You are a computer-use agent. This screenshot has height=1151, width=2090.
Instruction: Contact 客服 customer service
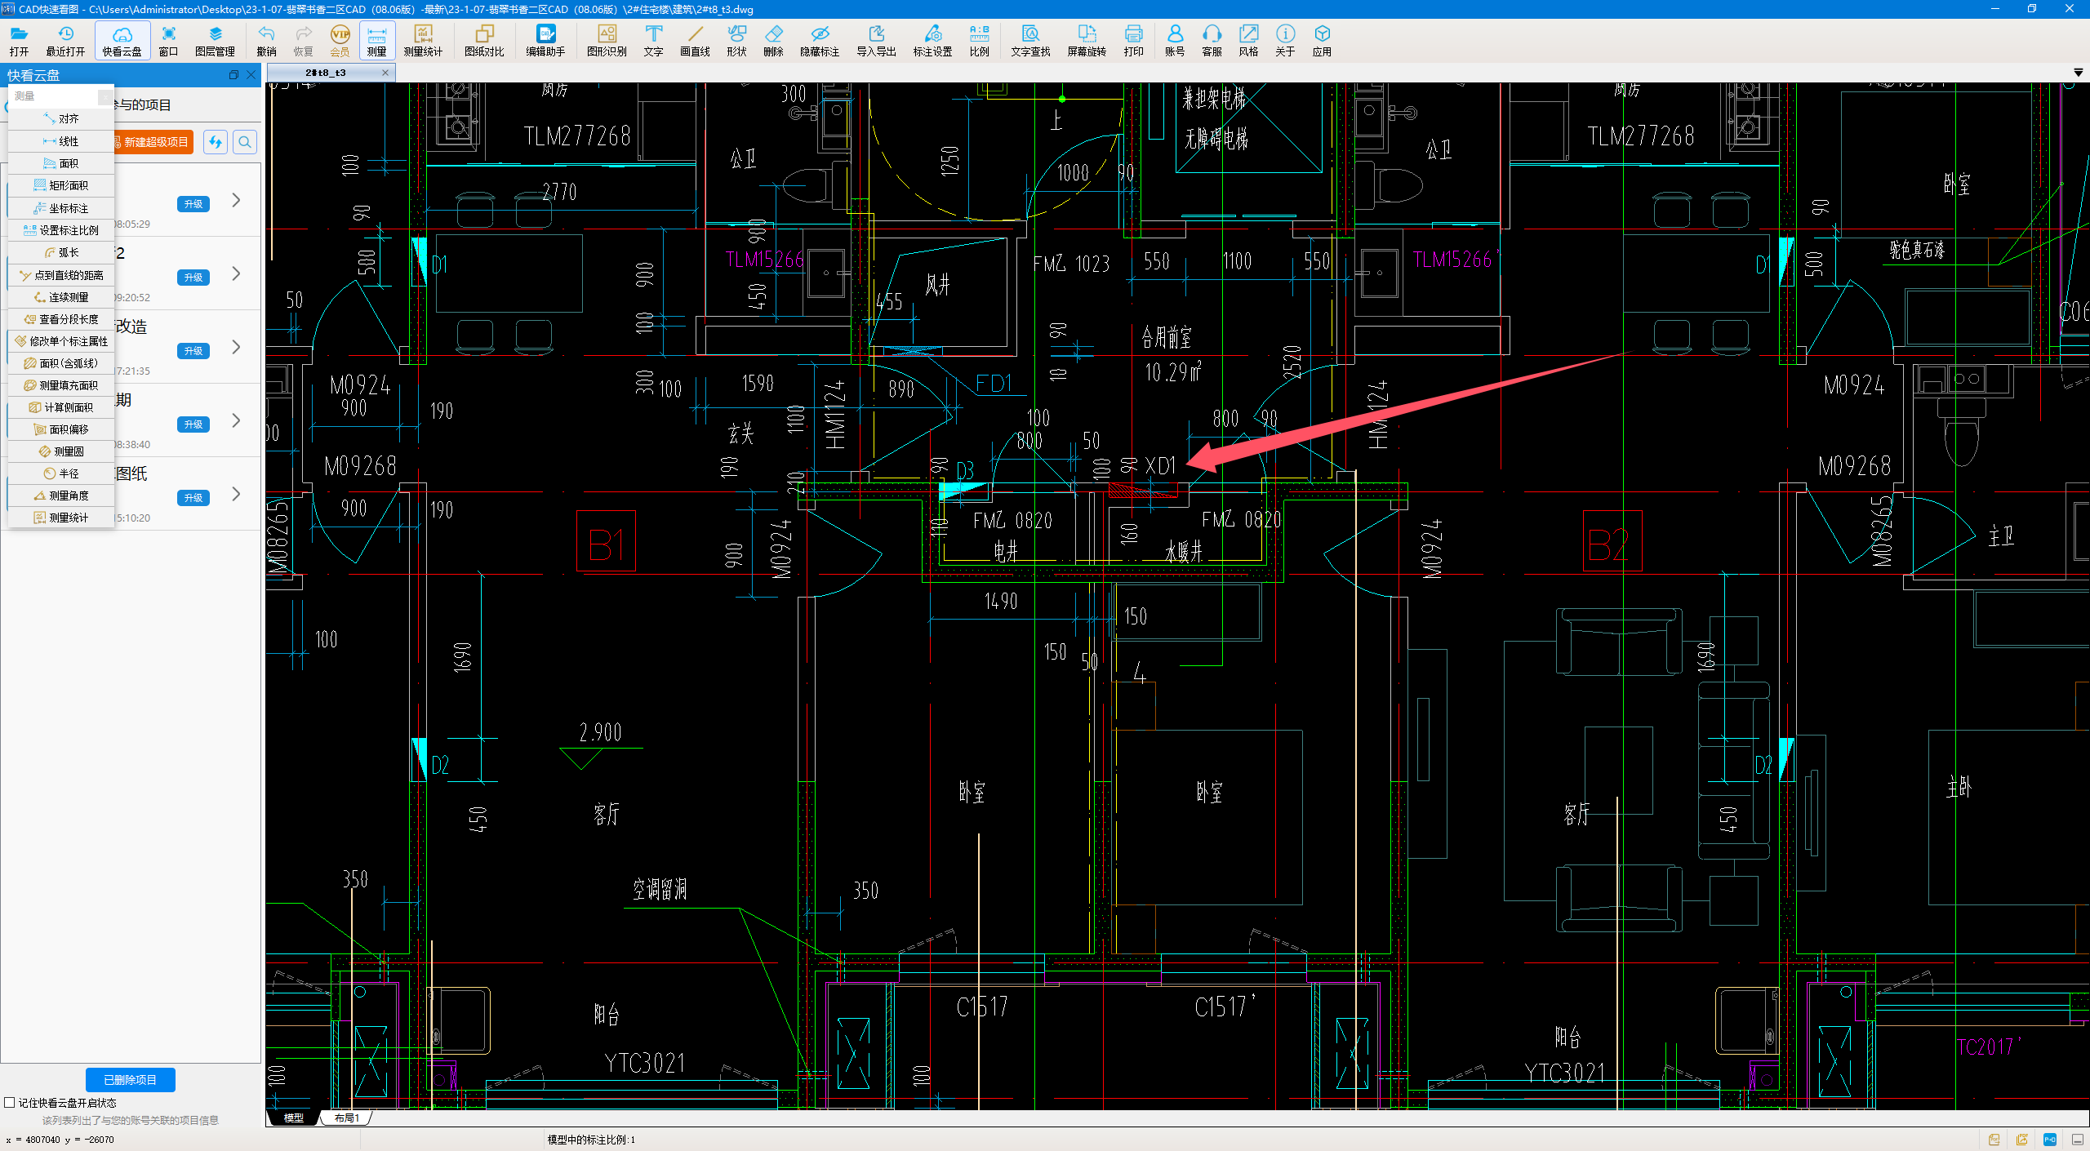tap(1212, 40)
